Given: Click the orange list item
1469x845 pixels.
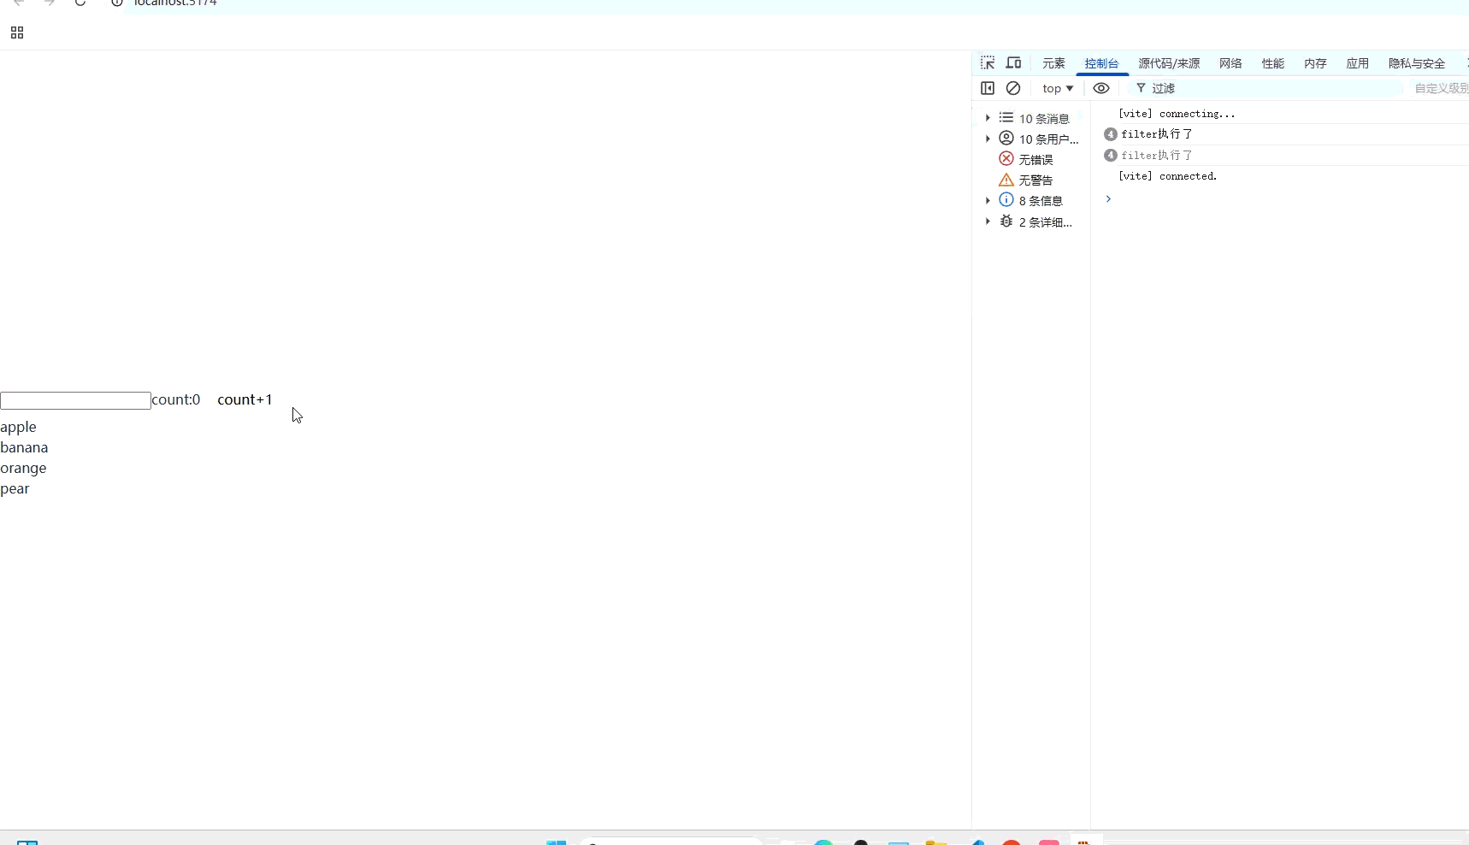Looking at the screenshot, I should pos(23,468).
